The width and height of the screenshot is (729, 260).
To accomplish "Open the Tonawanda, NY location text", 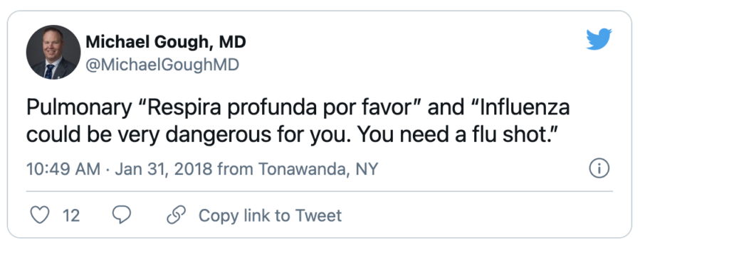I will point(318,169).
